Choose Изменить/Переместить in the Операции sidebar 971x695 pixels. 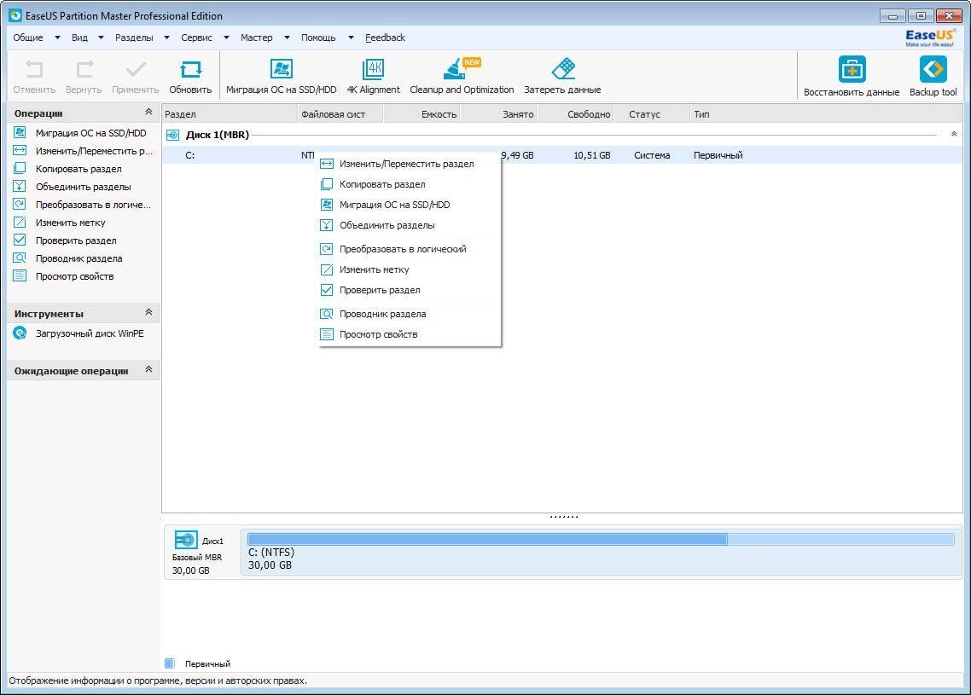pos(94,151)
